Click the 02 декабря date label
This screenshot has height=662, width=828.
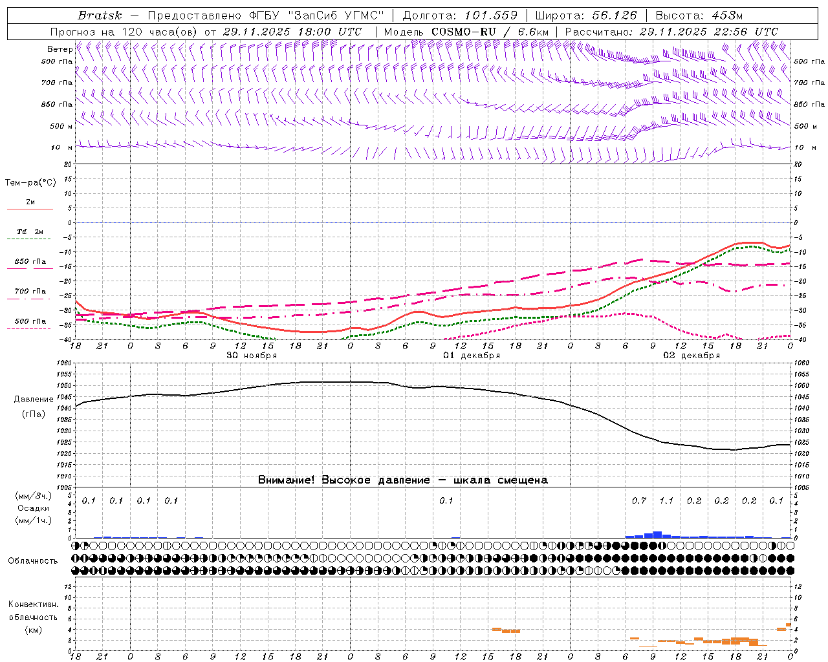692,356
